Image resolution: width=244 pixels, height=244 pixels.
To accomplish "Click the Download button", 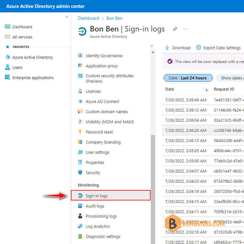I will pos(178,47).
